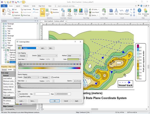Open the Custom colormap presets dropdown
The height and width of the screenshot is (114, 150).
tap(28, 48)
